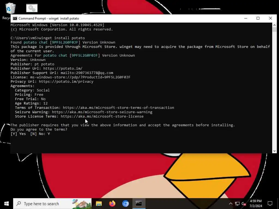Click the Command Prompt vertical scrollbar thumb
Viewport: 279px width, 209px height.
click(274, 29)
